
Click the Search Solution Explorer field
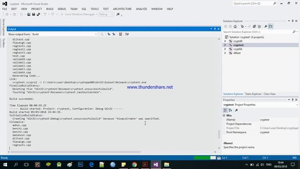coord(257,32)
